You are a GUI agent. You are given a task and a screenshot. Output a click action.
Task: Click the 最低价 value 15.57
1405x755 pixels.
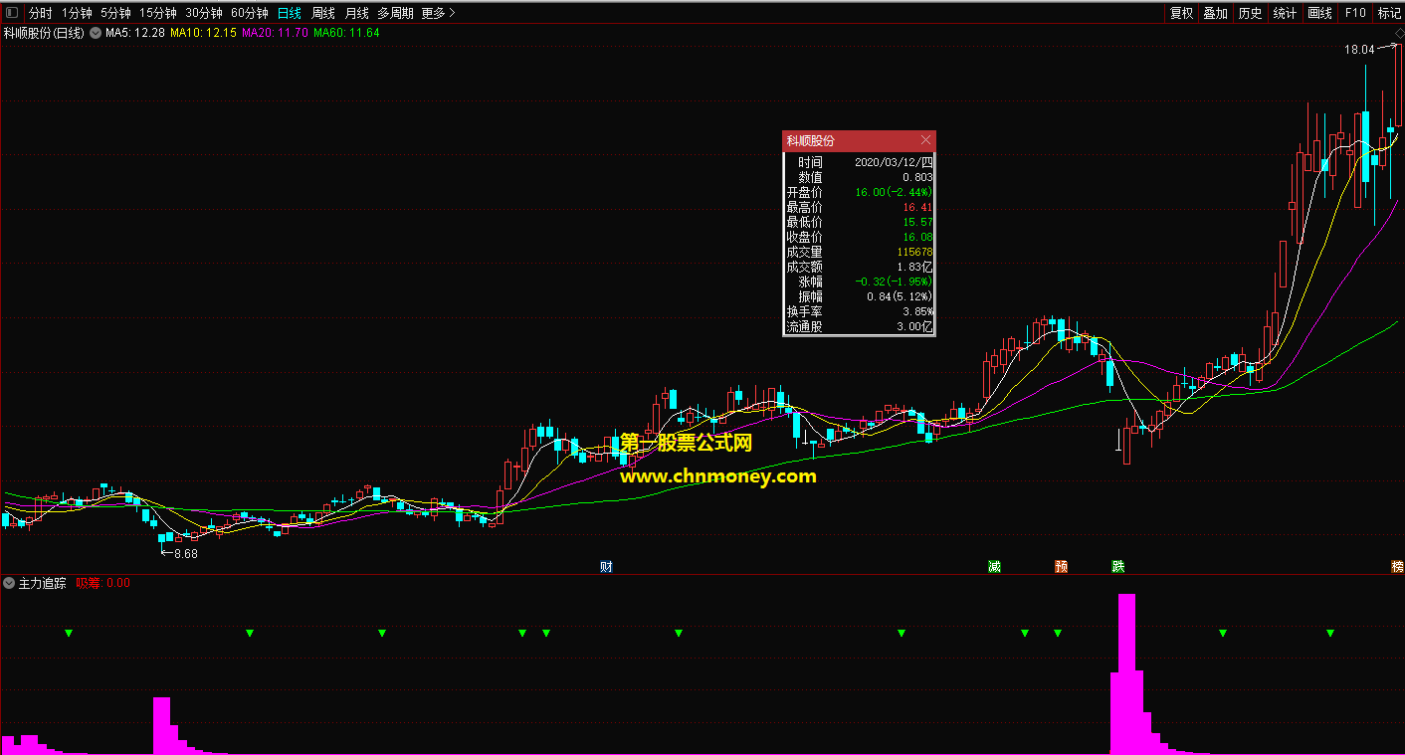tap(917, 222)
